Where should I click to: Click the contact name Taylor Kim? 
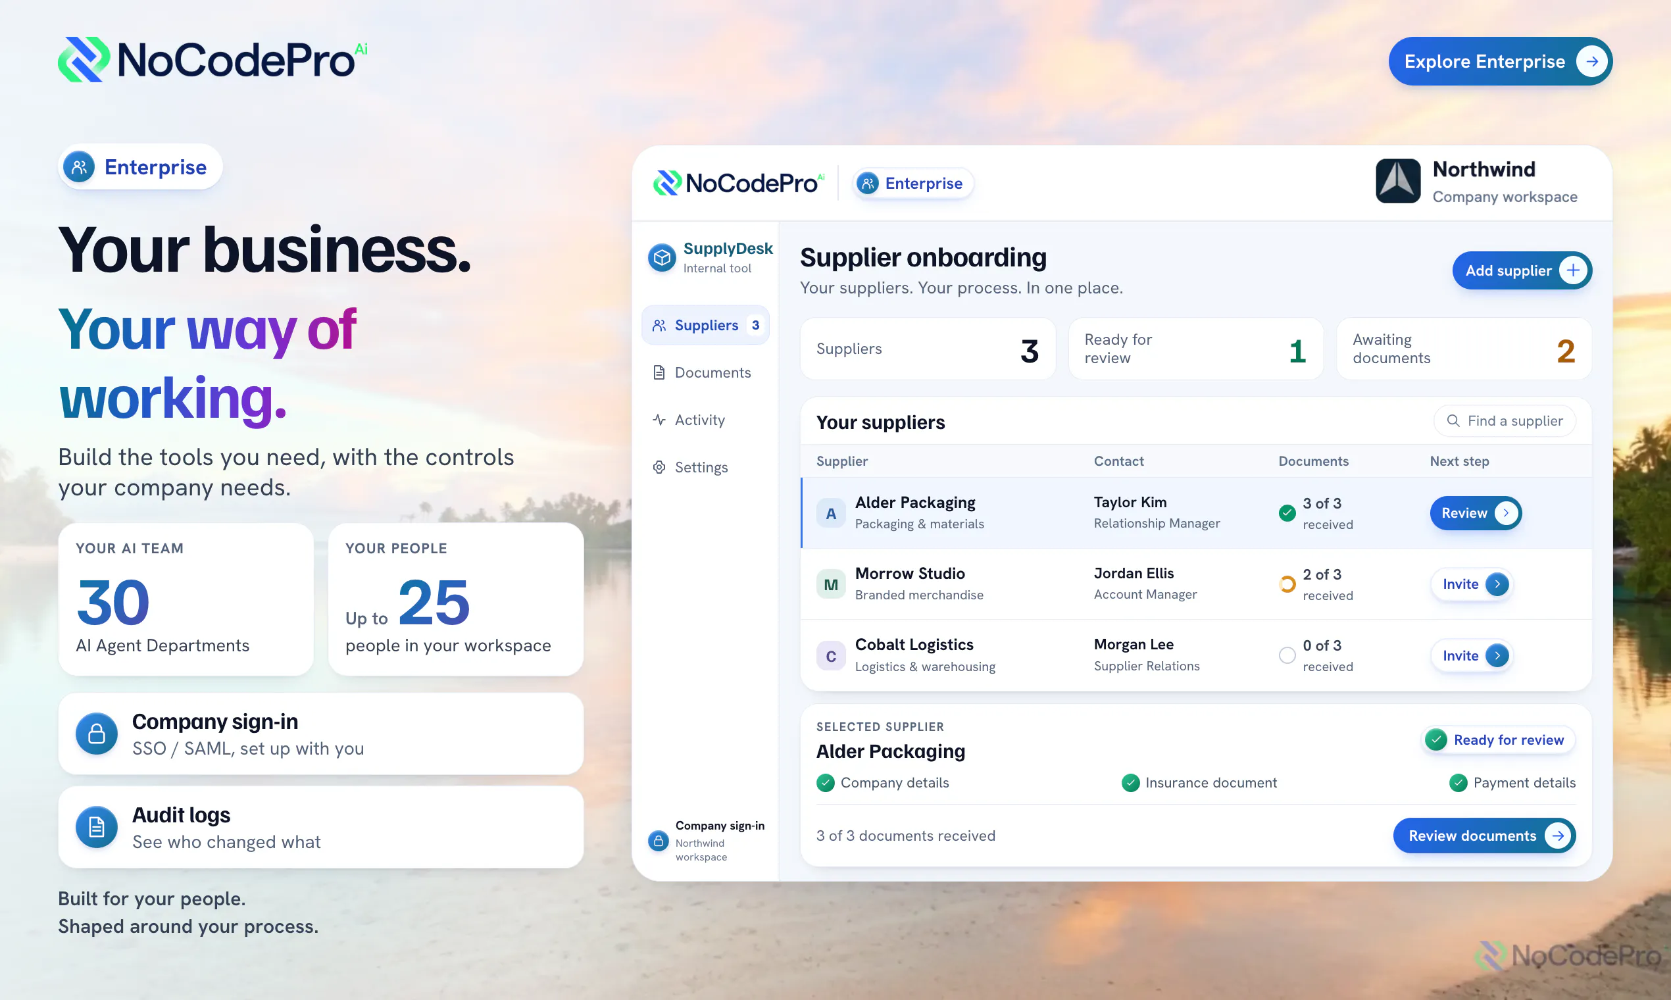pos(1130,502)
